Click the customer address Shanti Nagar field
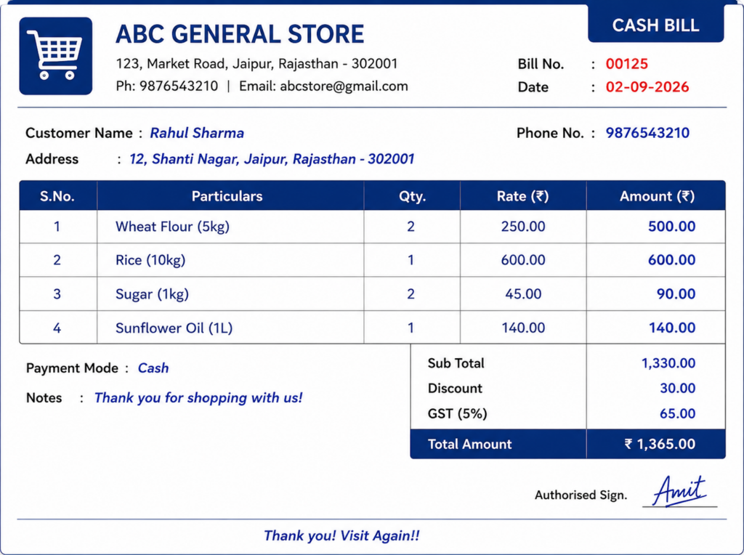744x555 pixels. (x=272, y=159)
